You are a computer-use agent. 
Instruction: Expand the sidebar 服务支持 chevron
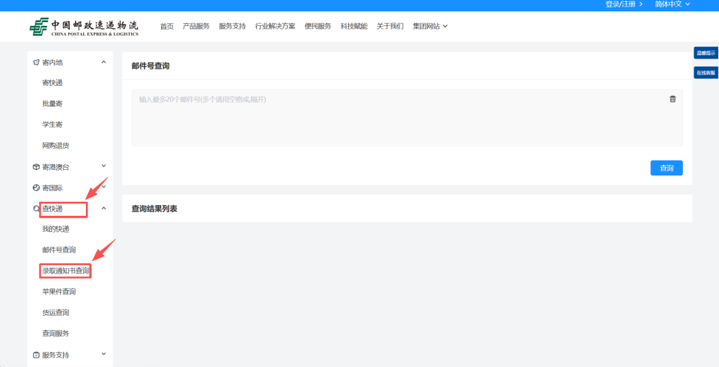point(104,354)
